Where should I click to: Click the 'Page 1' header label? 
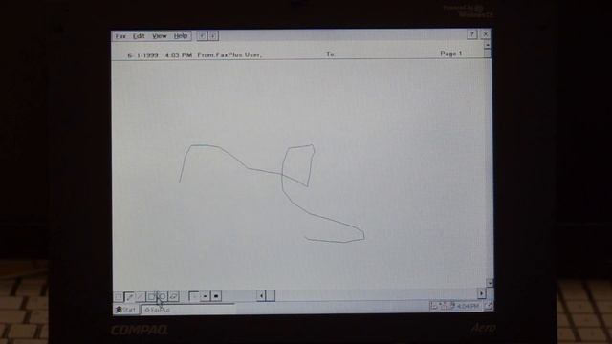[451, 54]
